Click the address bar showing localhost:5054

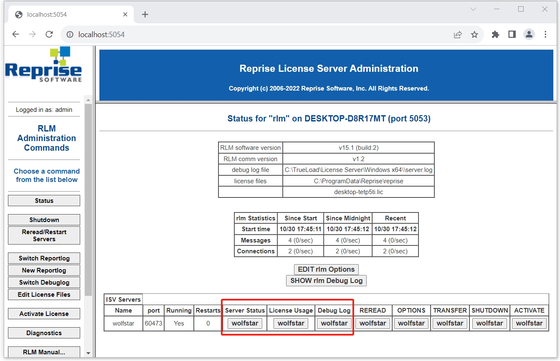click(251, 35)
